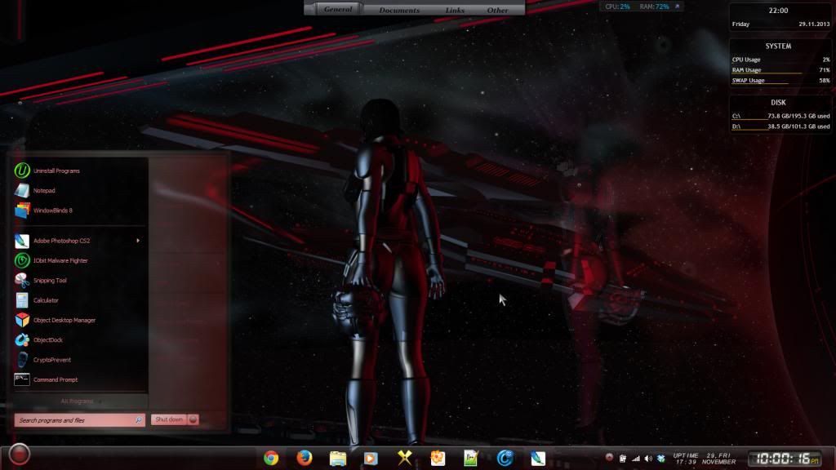Click the Shut down button
Viewport: 836px width, 470px height.
168,420
